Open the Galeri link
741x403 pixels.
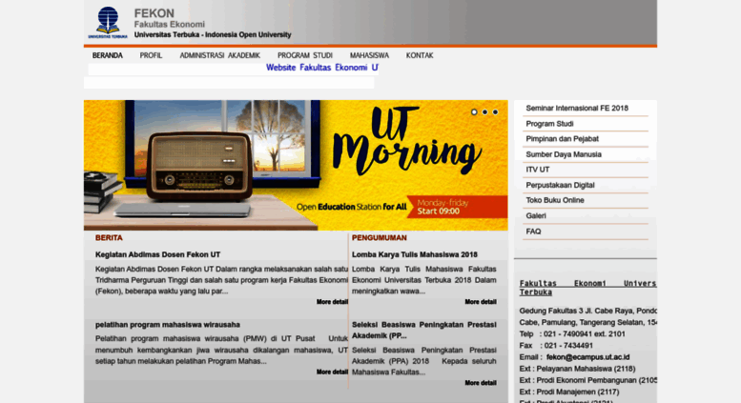pyautogui.click(x=536, y=215)
